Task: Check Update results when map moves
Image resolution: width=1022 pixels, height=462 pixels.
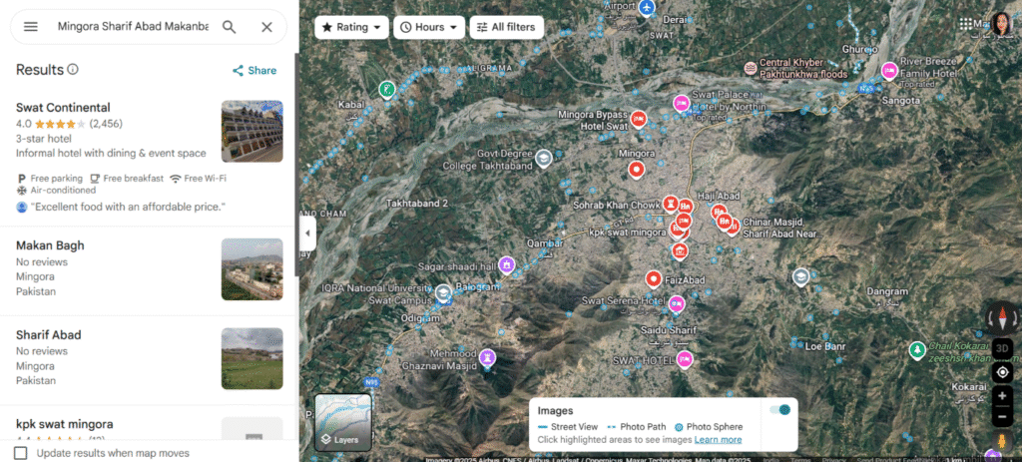Action: tap(21, 453)
